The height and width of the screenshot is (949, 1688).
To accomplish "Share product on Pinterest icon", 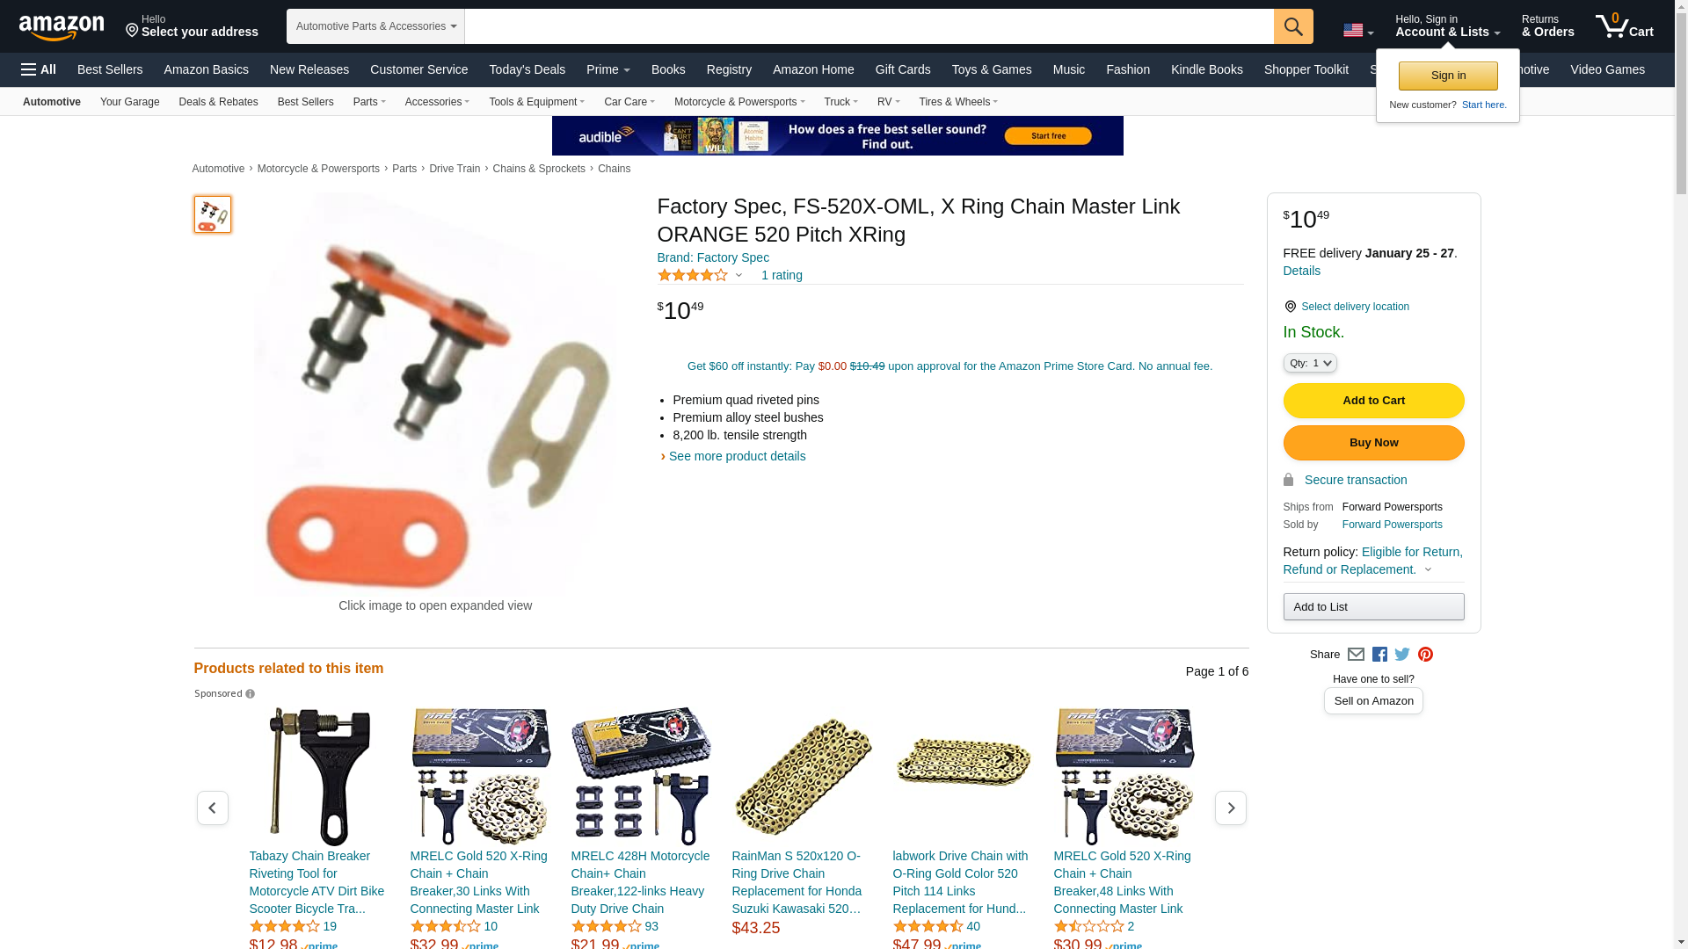I will pyautogui.click(x=1425, y=655).
